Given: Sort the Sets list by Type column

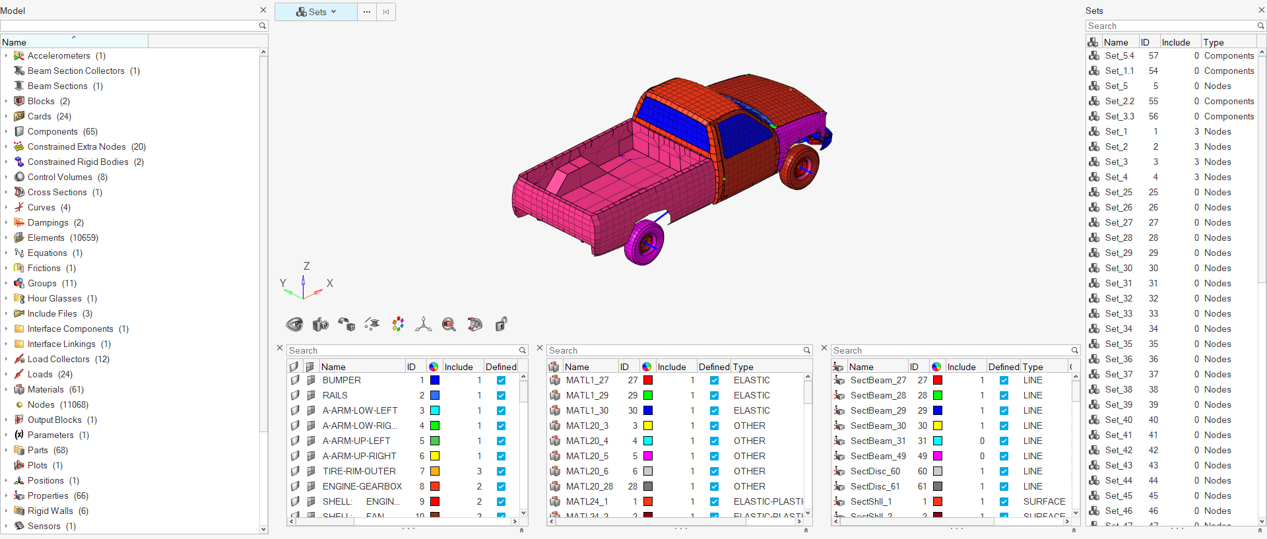Looking at the screenshot, I should pyautogui.click(x=1213, y=42).
